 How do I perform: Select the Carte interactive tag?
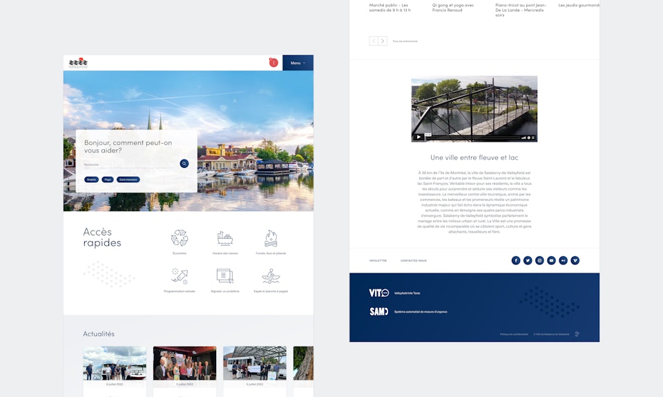[x=128, y=180]
